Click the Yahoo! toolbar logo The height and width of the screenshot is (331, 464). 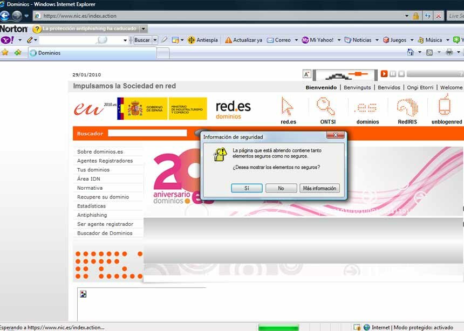[8, 40]
